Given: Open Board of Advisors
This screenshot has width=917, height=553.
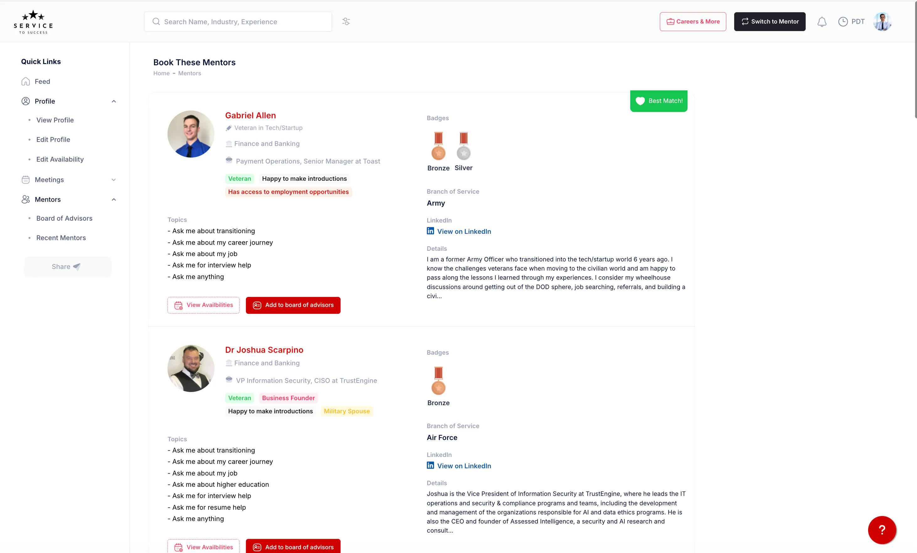Looking at the screenshot, I should coord(64,218).
